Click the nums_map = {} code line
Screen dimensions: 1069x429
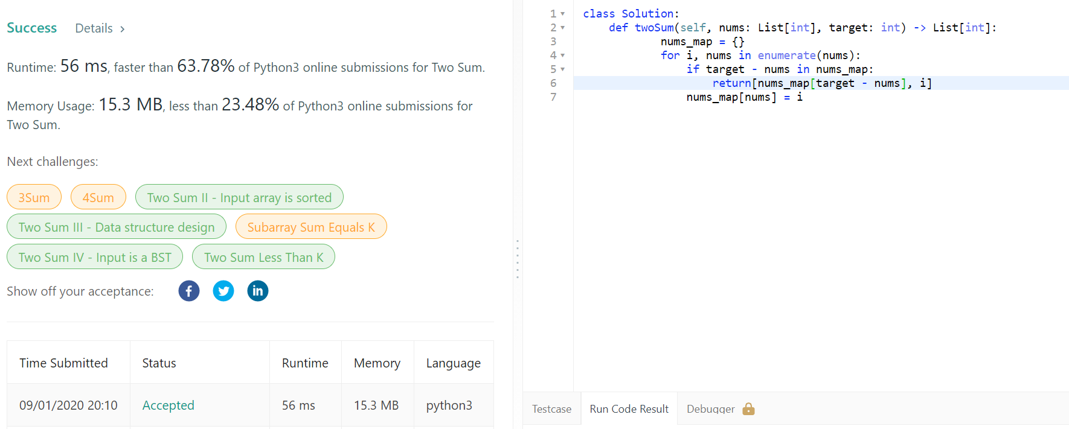tap(702, 42)
